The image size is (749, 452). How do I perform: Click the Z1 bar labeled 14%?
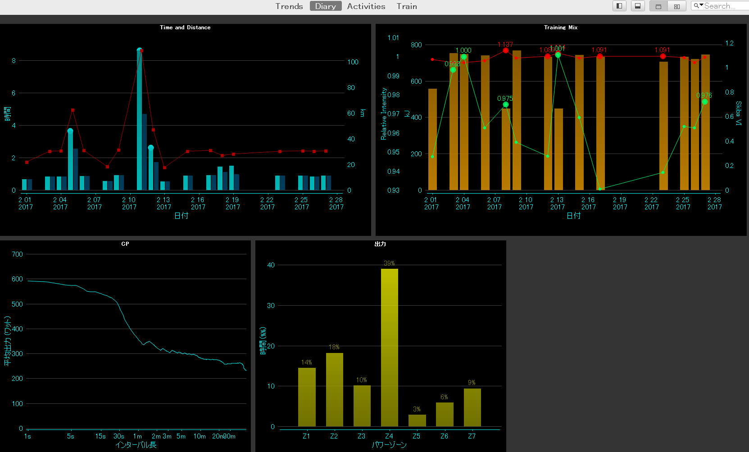pos(307,397)
